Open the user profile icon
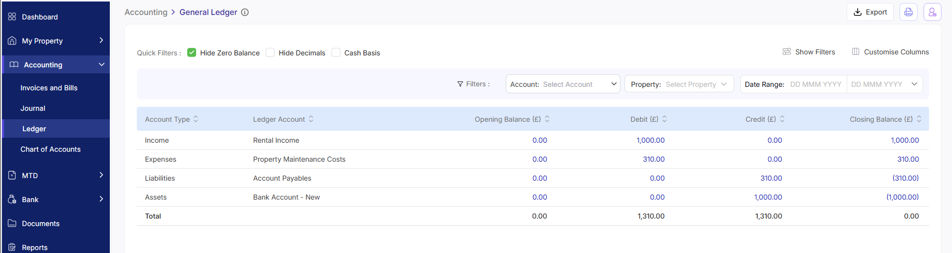Screen dimensions: 952x253 (932, 12)
